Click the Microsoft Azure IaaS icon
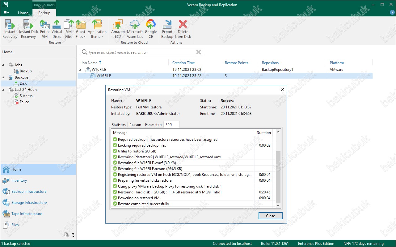 (x=135, y=29)
